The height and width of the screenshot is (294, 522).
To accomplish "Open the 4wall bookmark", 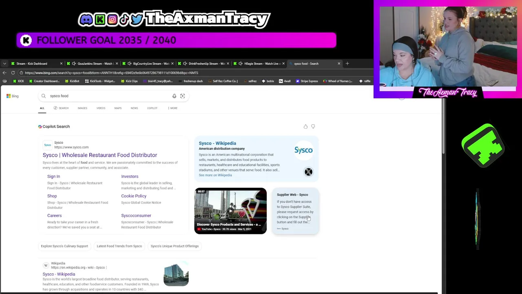I will (x=285, y=81).
